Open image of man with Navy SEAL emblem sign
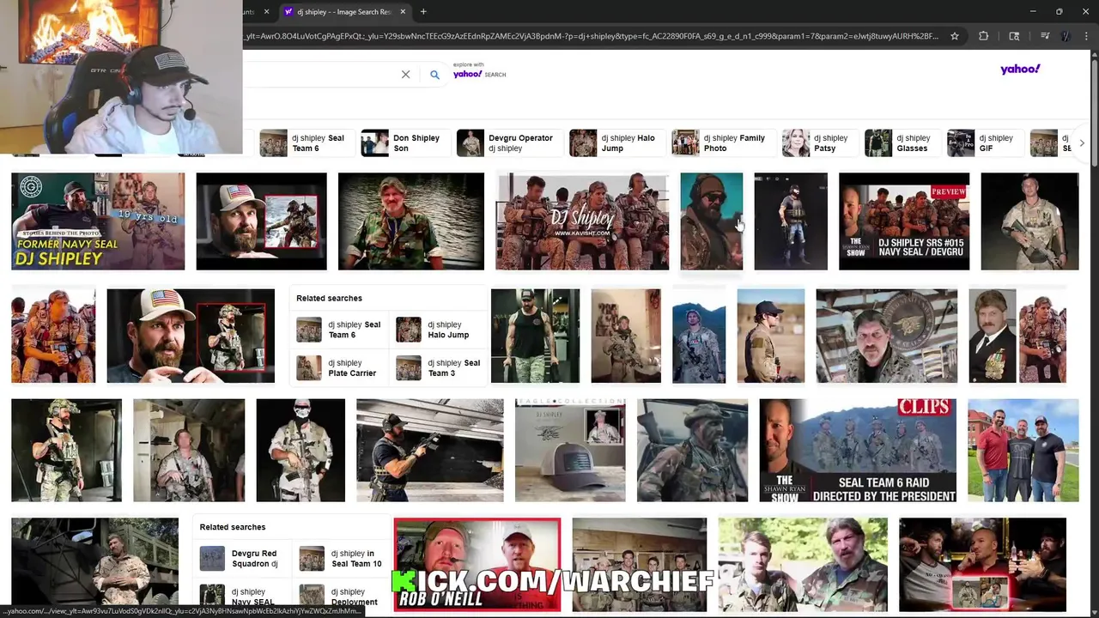The height and width of the screenshot is (618, 1099). tap(886, 336)
